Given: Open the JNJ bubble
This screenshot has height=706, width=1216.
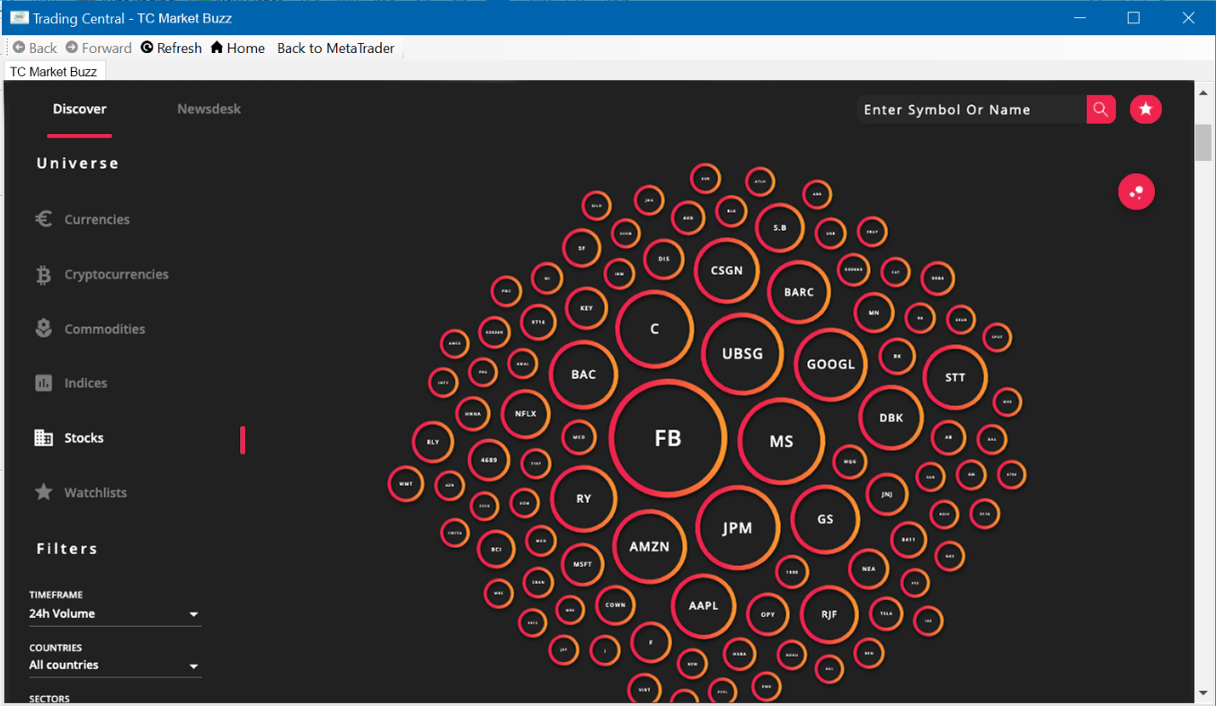Looking at the screenshot, I should pyautogui.click(x=887, y=494).
